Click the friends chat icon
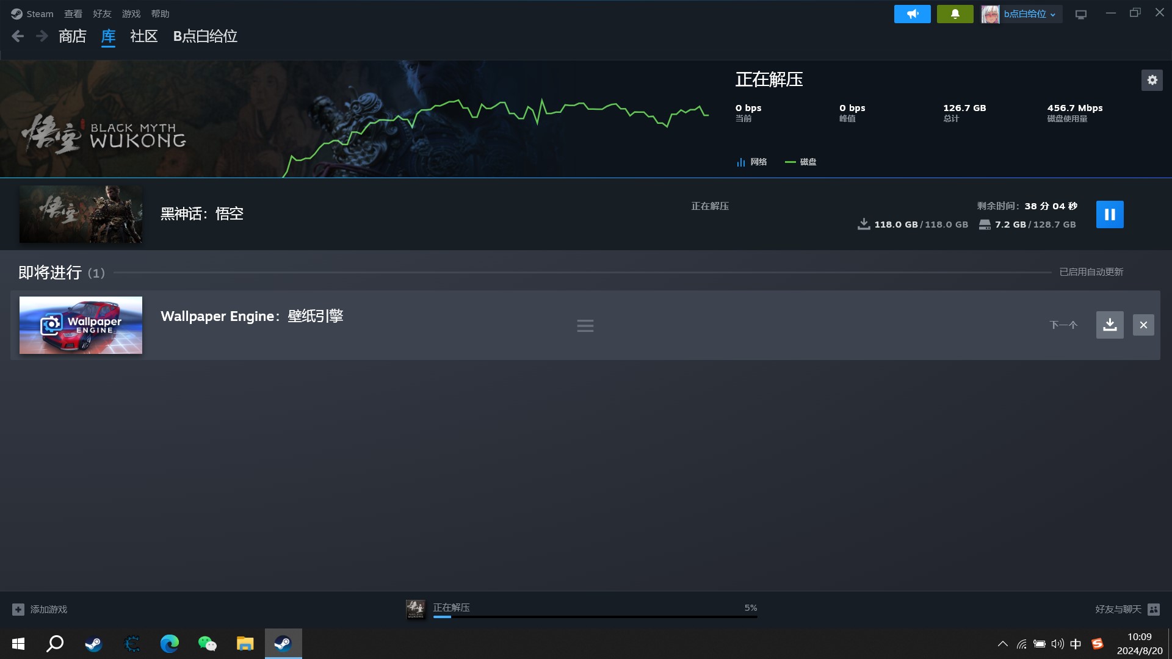This screenshot has height=659, width=1172. point(1154,610)
